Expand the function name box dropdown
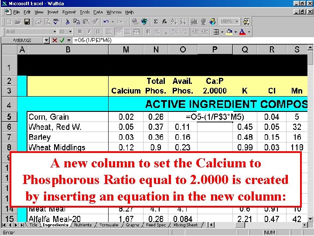The image size is (314, 236). (46, 40)
